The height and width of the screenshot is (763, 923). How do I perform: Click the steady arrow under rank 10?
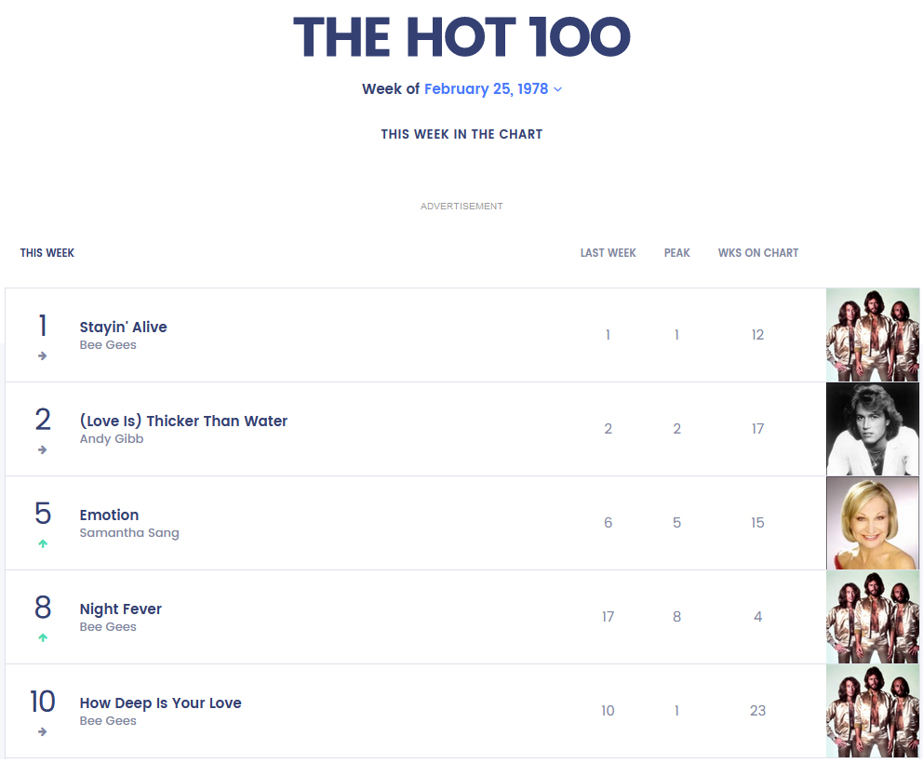tap(43, 732)
